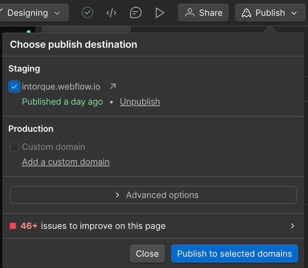Click the red issues square indicator
The image size is (308, 268).
pos(13,226)
